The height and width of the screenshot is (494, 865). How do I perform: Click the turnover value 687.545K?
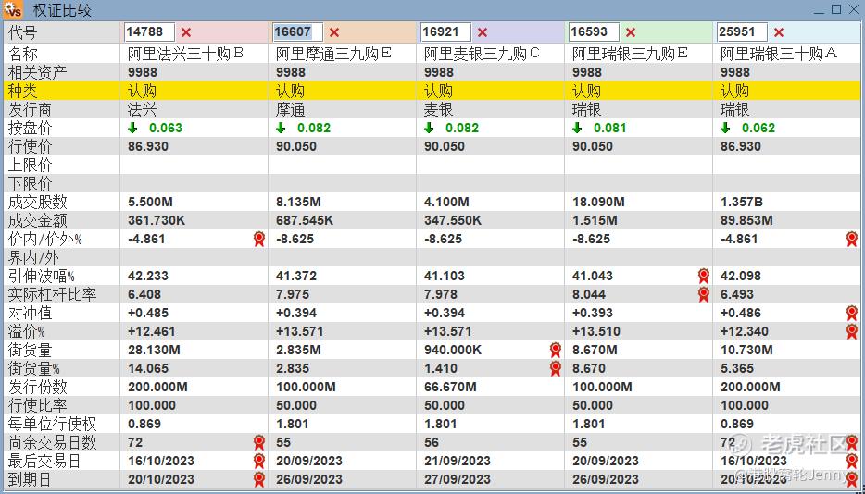[x=305, y=220]
